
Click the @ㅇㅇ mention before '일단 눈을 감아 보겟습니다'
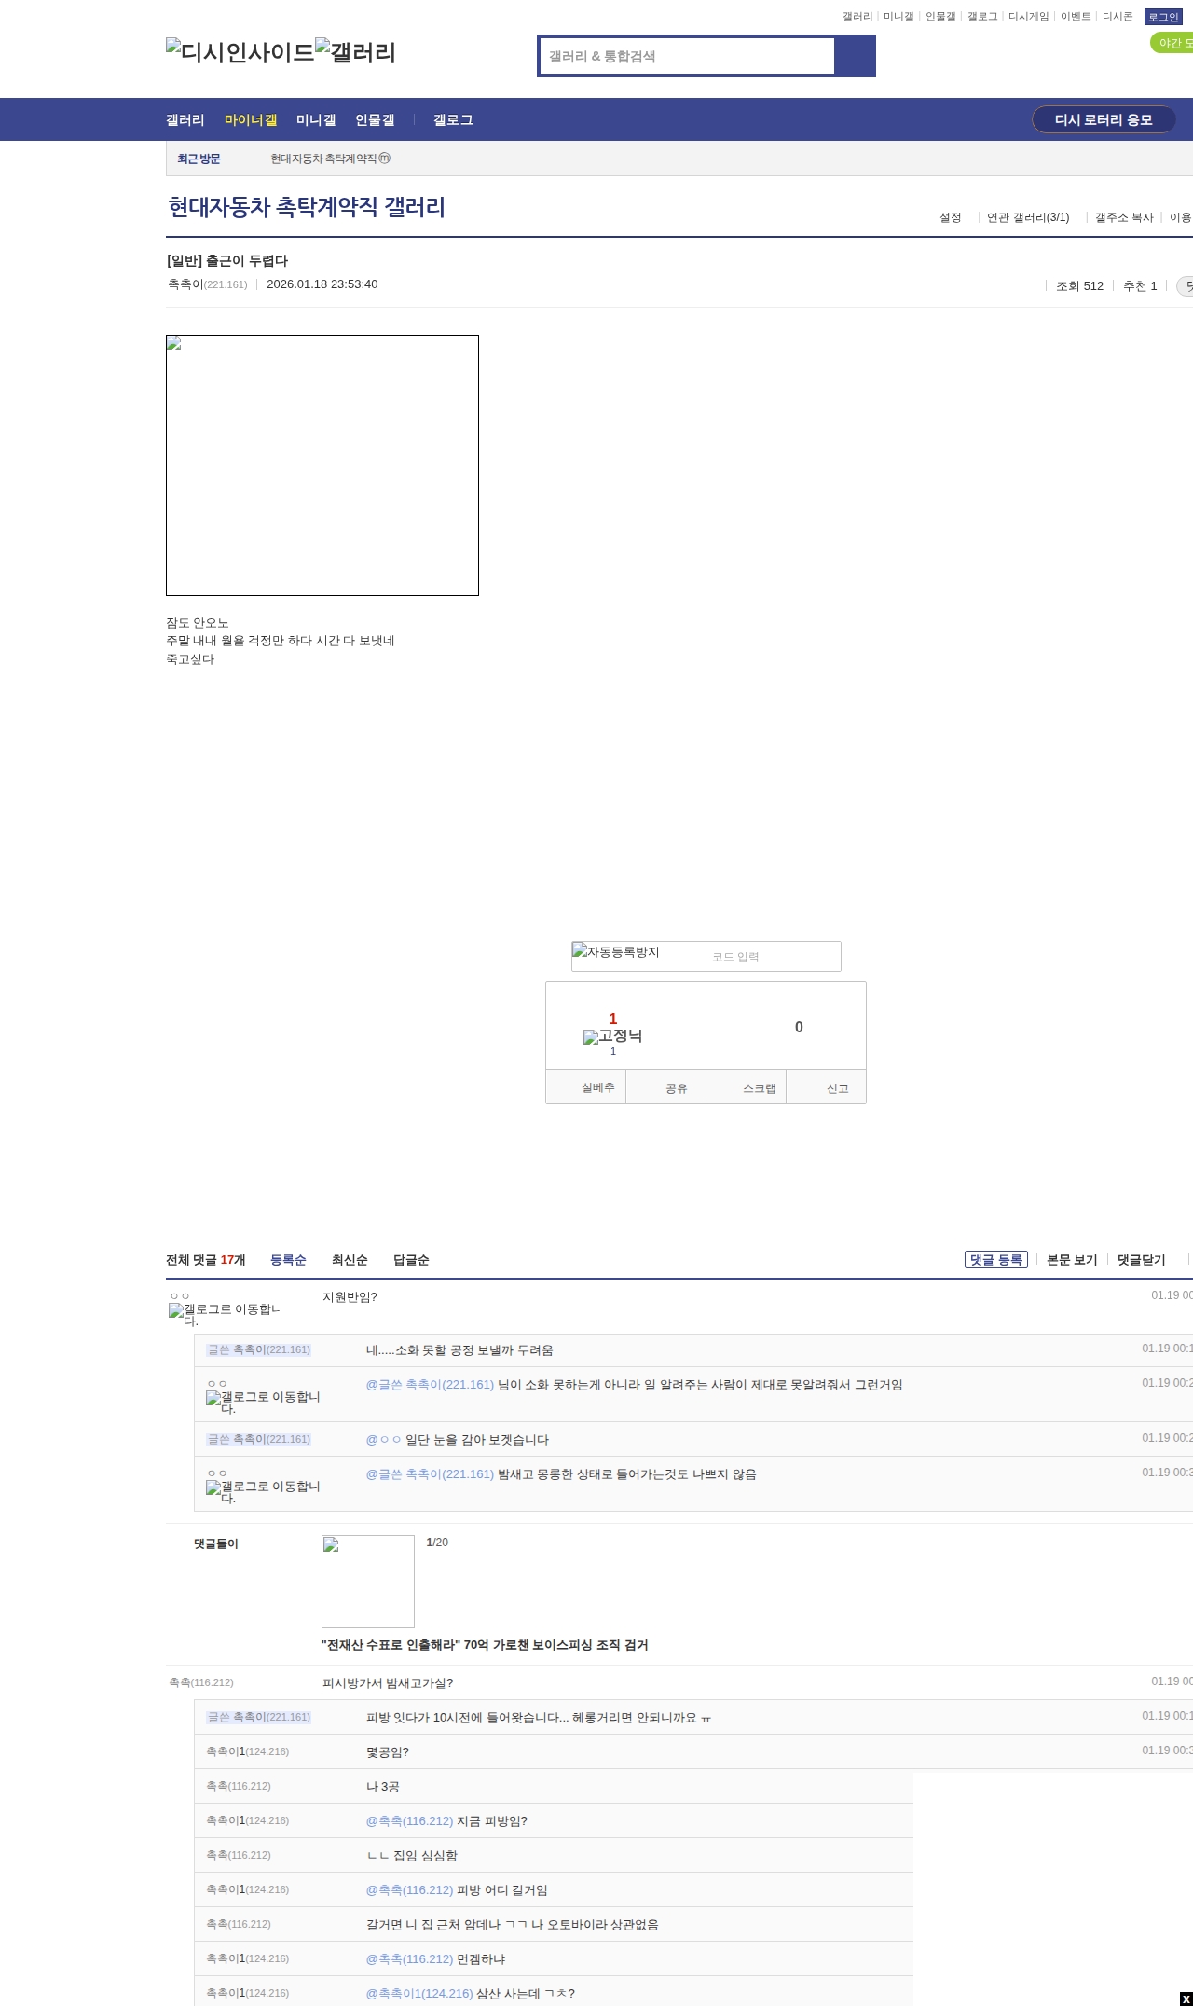click(384, 1440)
